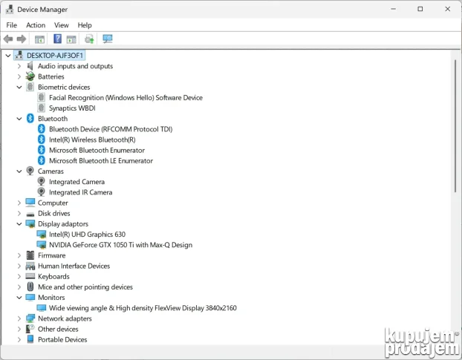Click the DESKTOP-AJF3OF1 computer icon
Viewport: 462px width, 360px height.
pyautogui.click(x=19, y=56)
